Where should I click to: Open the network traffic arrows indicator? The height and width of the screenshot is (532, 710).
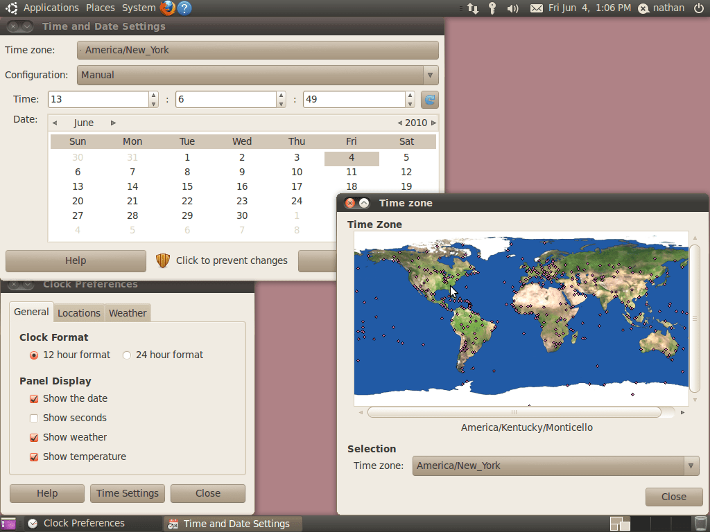pos(471,8)
